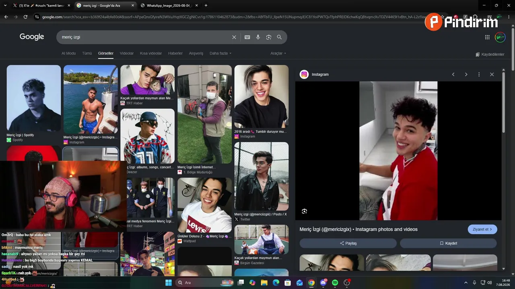Click the large preview image in side panel

(x=398, y=151)
